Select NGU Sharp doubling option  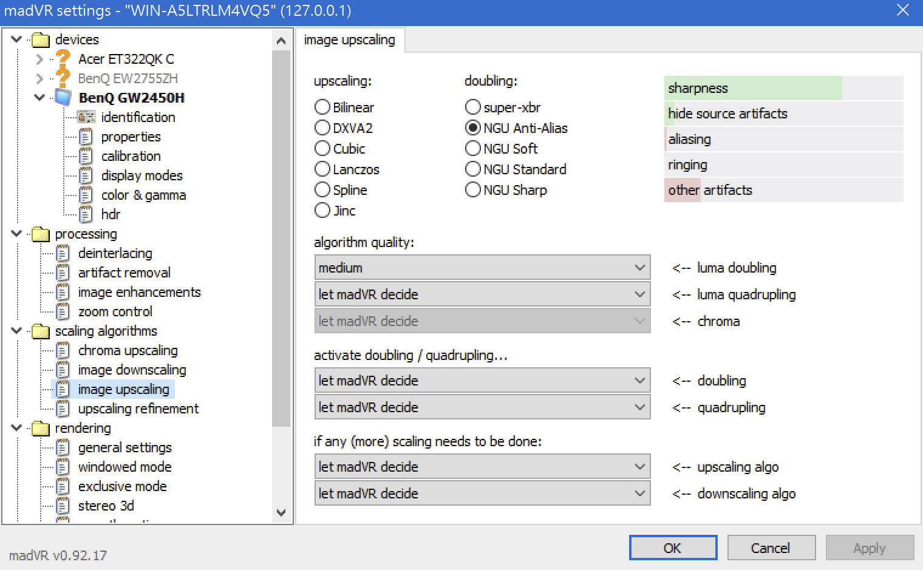tap(473, 189)
